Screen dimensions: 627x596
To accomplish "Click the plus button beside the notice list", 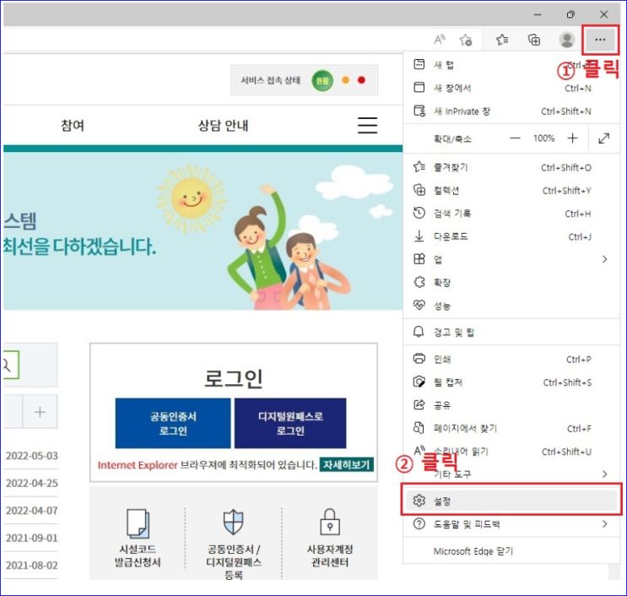I will point(40,412).
